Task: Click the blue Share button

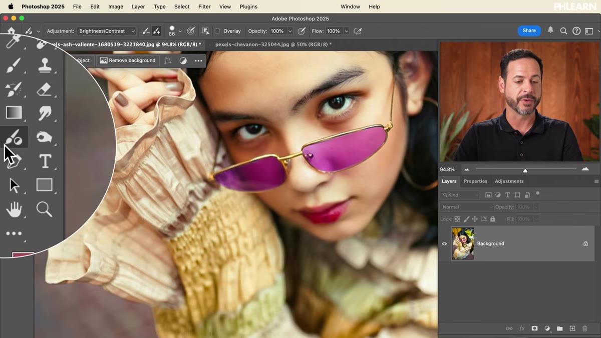Action: click(529, 30)
